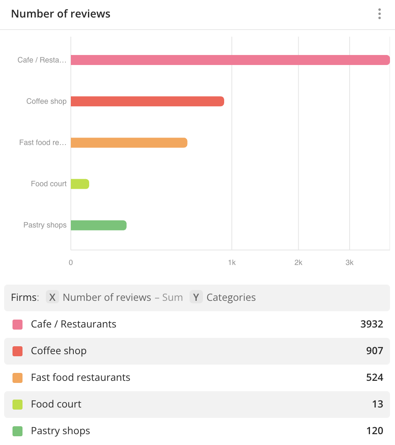Click the pink Cafe / Restaurants bar
Screen dimensions: 395x445
[230, 60]
